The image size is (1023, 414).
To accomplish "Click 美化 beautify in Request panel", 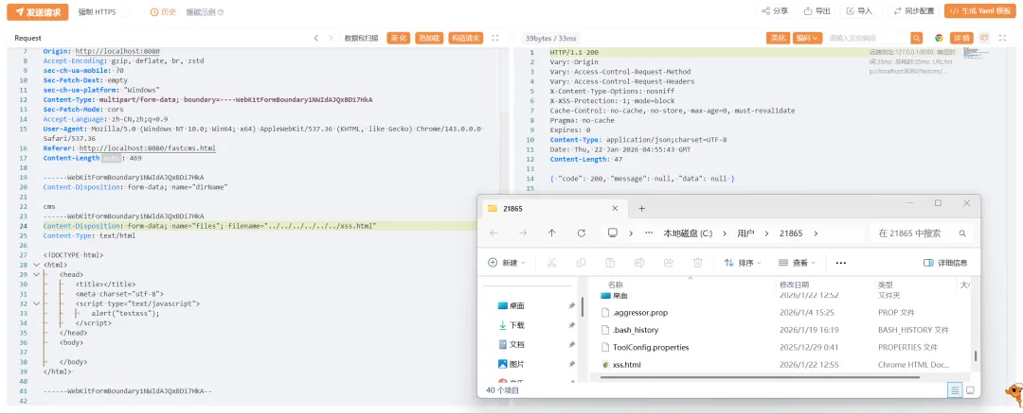I will (398, 38).
